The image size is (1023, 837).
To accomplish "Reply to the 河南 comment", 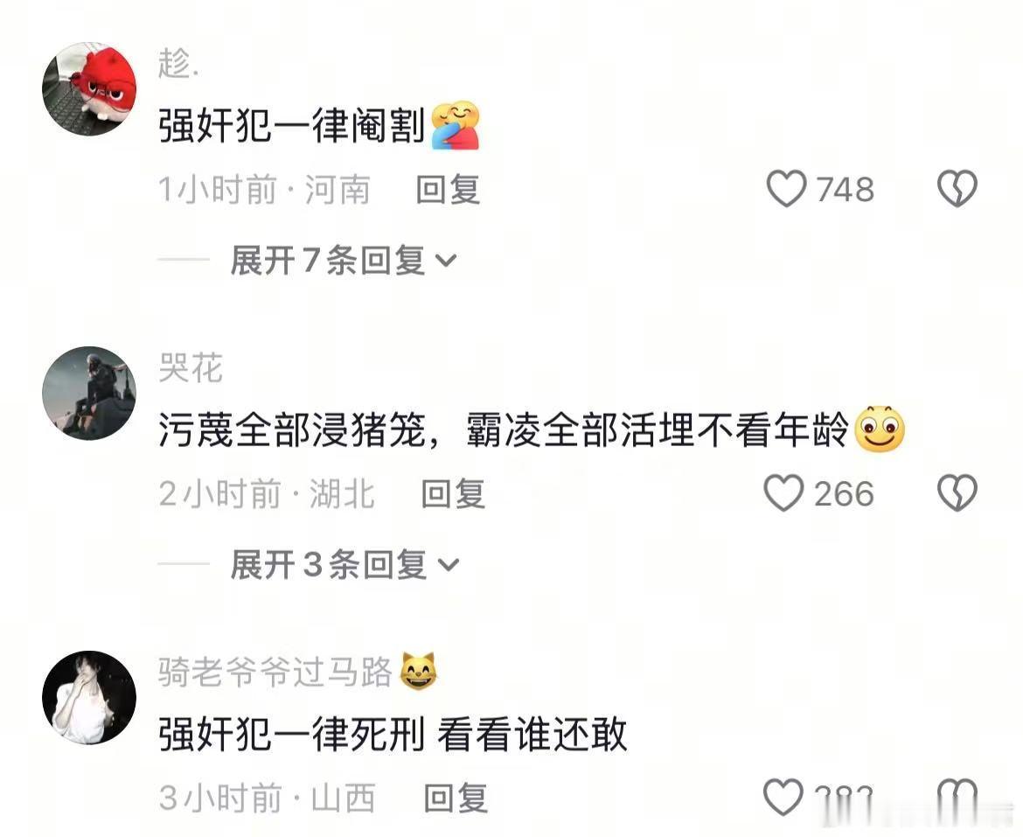I will [449, 190].
